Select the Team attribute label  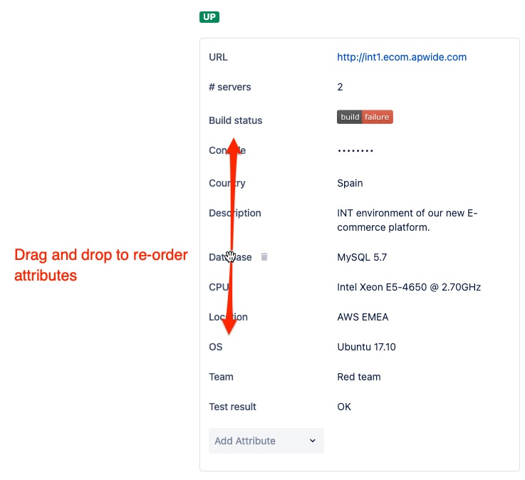pyautogui.click(x=221, y=377)
